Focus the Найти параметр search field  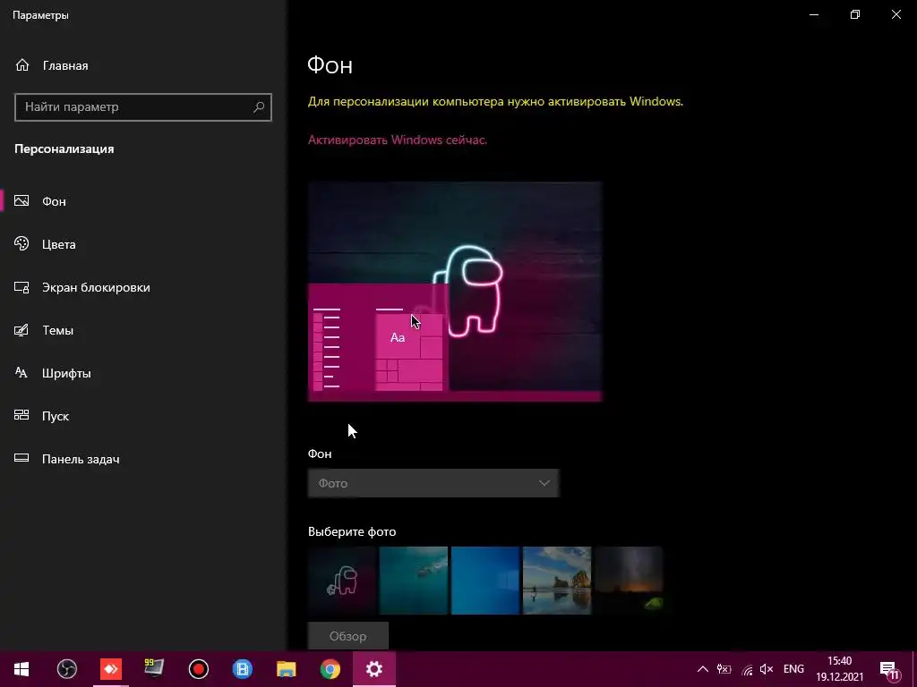tap(142, 107)
